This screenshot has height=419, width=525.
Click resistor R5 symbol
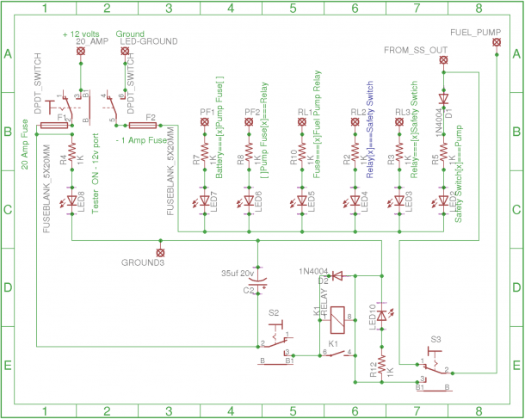pos(443,152)
